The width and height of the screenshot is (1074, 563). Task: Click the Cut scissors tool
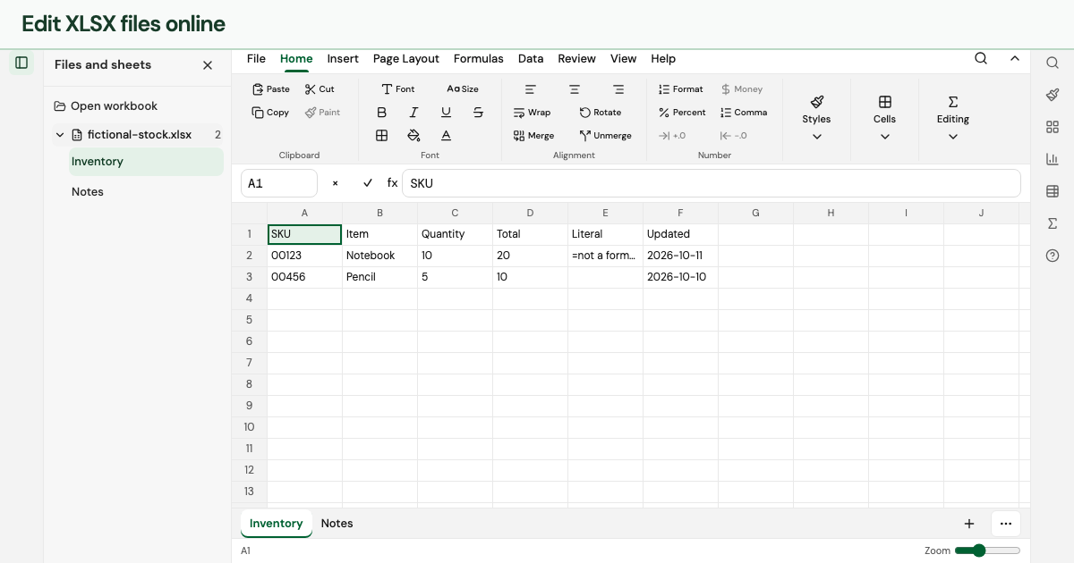click(x=320, y=89)
